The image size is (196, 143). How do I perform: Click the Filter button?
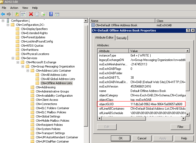[180, 127]
